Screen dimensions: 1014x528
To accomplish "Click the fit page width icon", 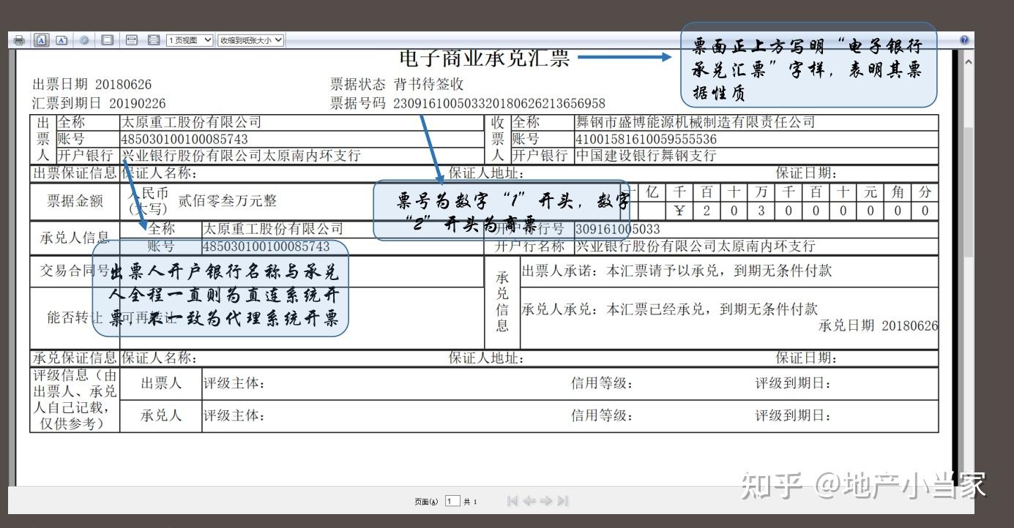I will click(132, 40).
